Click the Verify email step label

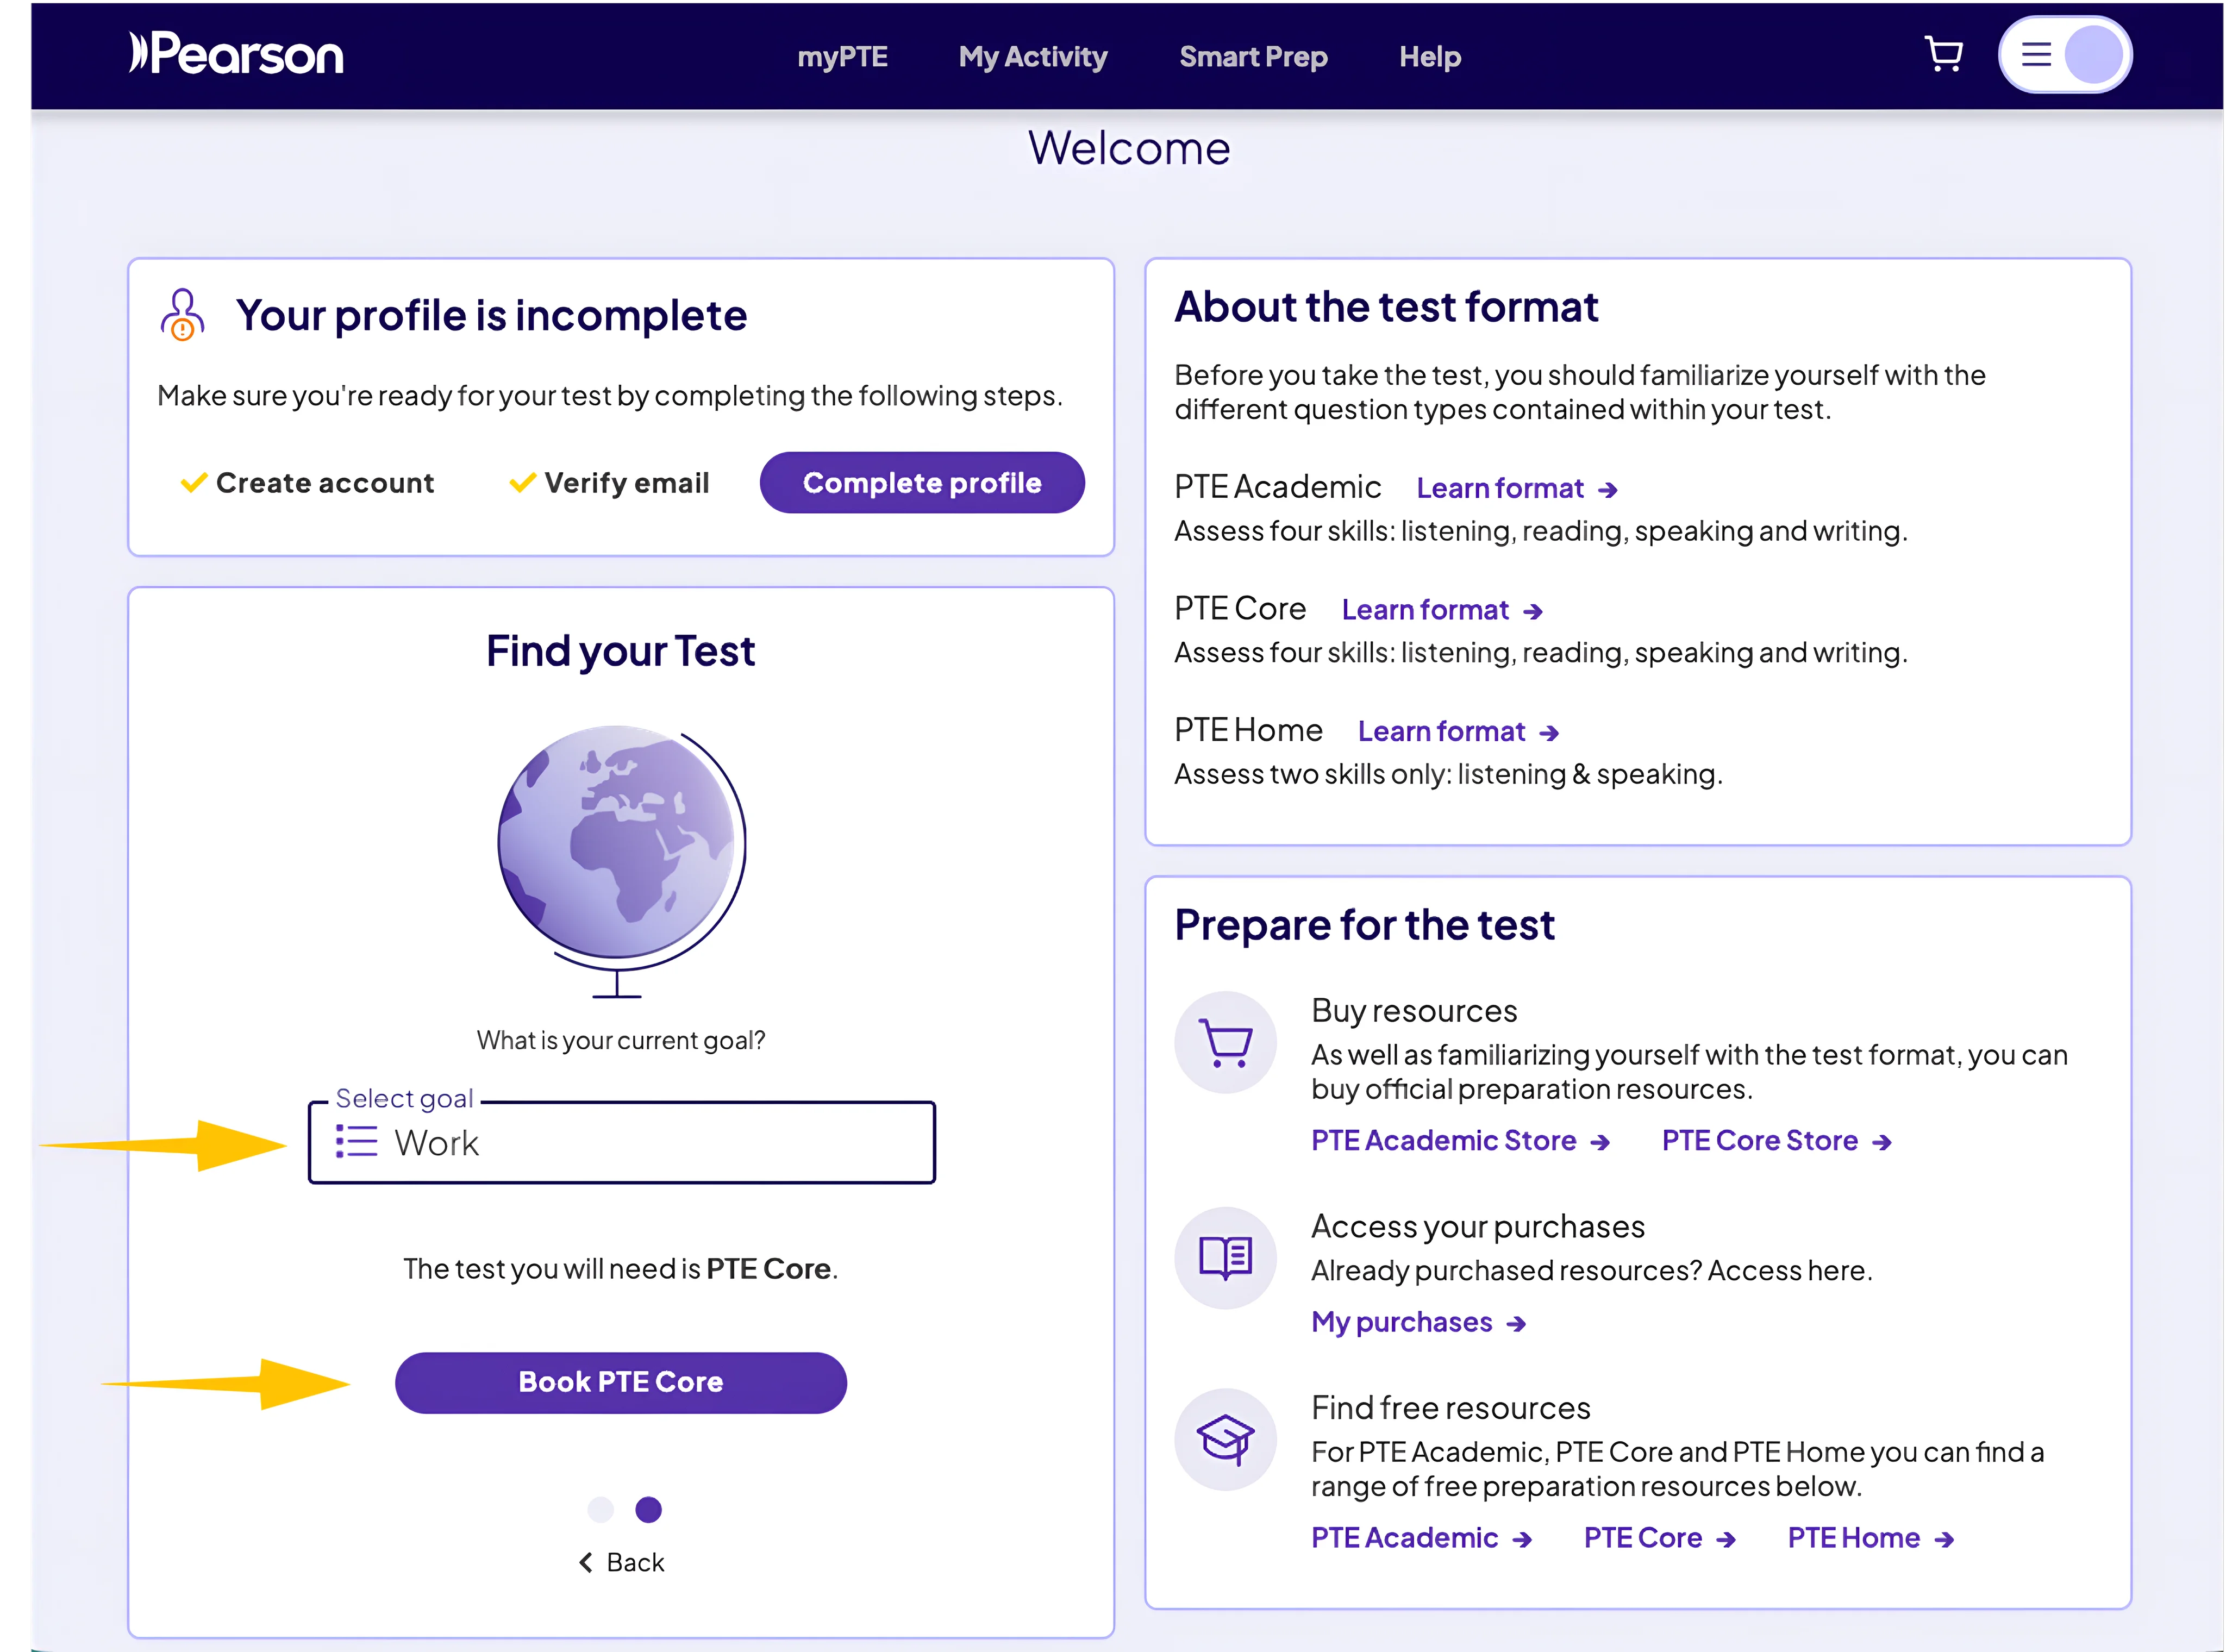[x=627, y=483]
